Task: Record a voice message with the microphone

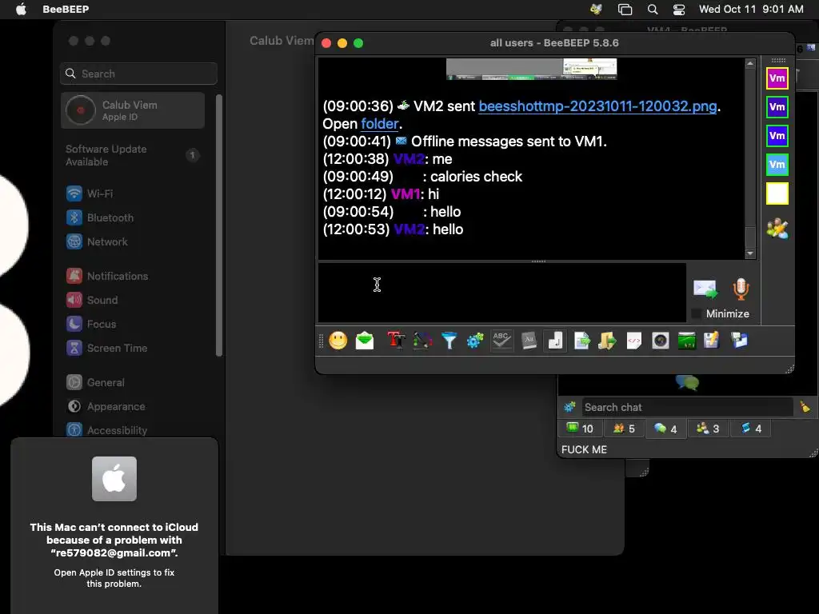Action: tap(741, 289)
